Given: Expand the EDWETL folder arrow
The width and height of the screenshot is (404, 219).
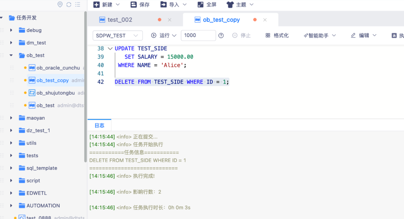Looking at the screenshot, I should (x=11, y=193).
